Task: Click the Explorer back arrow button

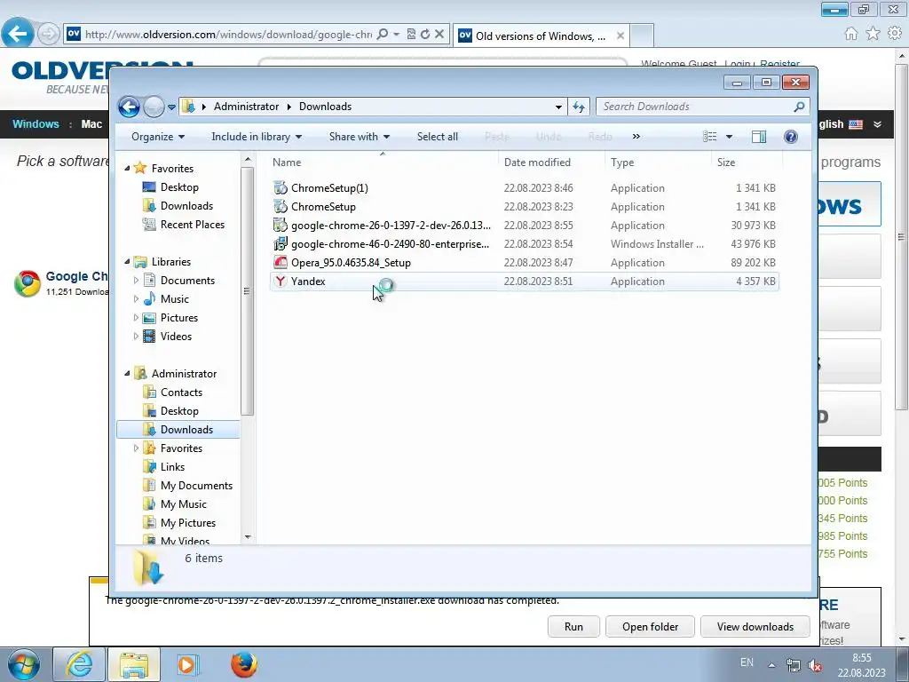Action: [129, 107]
